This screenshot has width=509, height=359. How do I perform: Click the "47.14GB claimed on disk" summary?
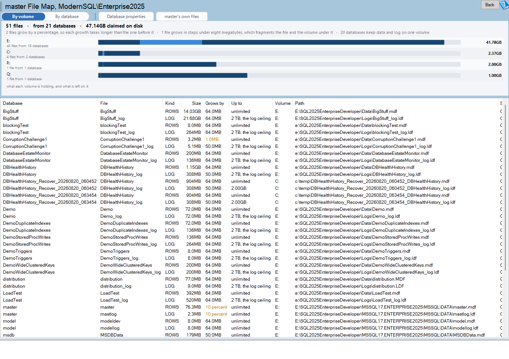pyautogui.click(x=114, y=26)
